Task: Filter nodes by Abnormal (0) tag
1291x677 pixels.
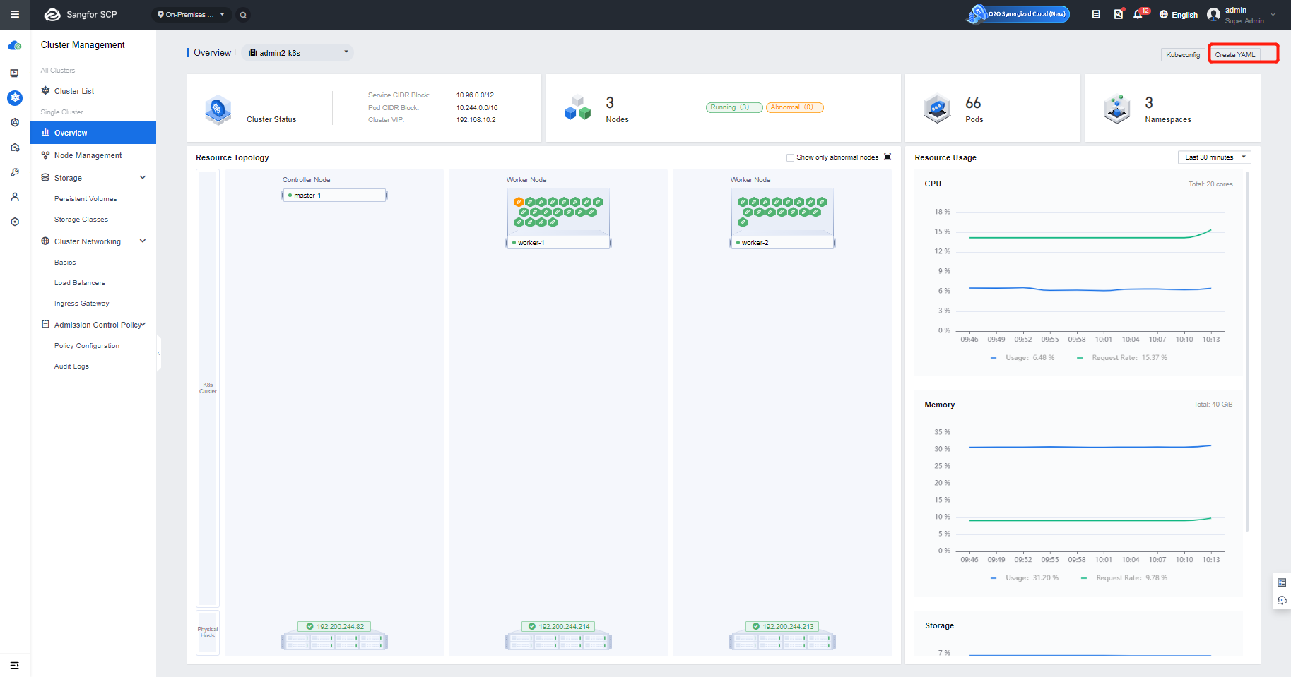Action: [794, 107]
